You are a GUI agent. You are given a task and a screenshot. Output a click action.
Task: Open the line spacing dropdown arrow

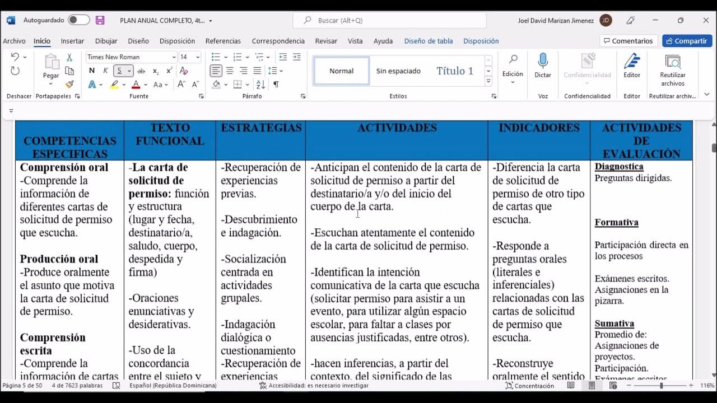click(281, 71)
